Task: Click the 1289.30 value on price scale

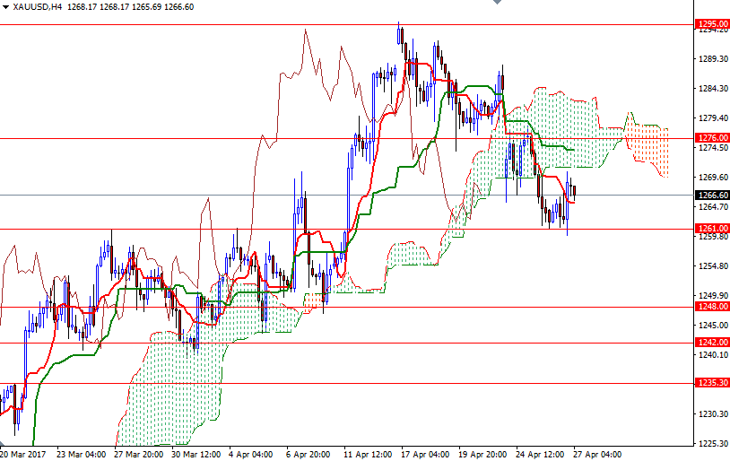Action: [713, 58]
